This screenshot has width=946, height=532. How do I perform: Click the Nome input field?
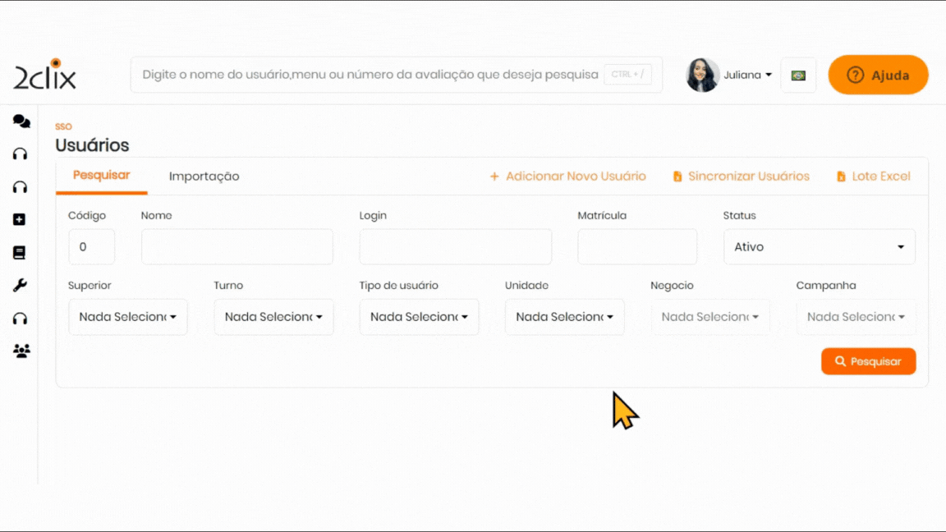coord(236,247)
